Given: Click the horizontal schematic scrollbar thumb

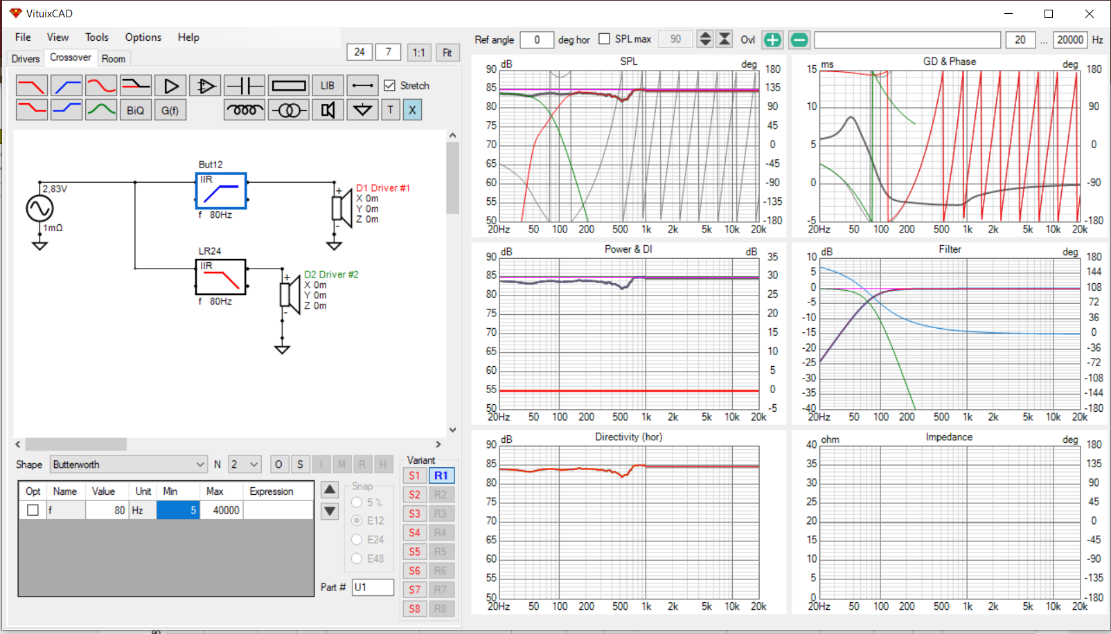Looking at the screenshot, I should pos(76,444).
